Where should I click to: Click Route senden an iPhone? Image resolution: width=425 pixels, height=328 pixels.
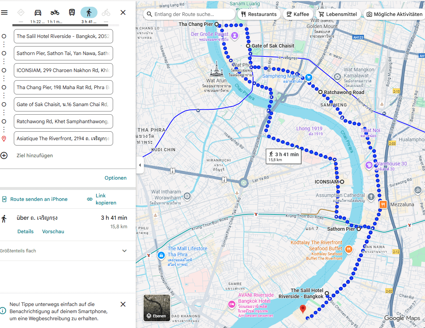coord(35,199)
